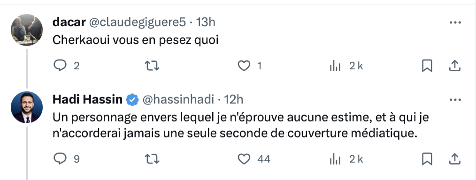Visit the @claudegiguere5 handle link
This screenshot has height=180, width=476.
tap(137, 22)
